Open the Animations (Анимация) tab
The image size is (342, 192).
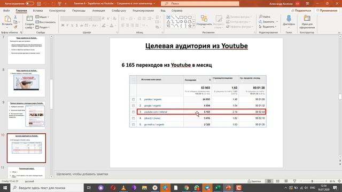[98, 11]
